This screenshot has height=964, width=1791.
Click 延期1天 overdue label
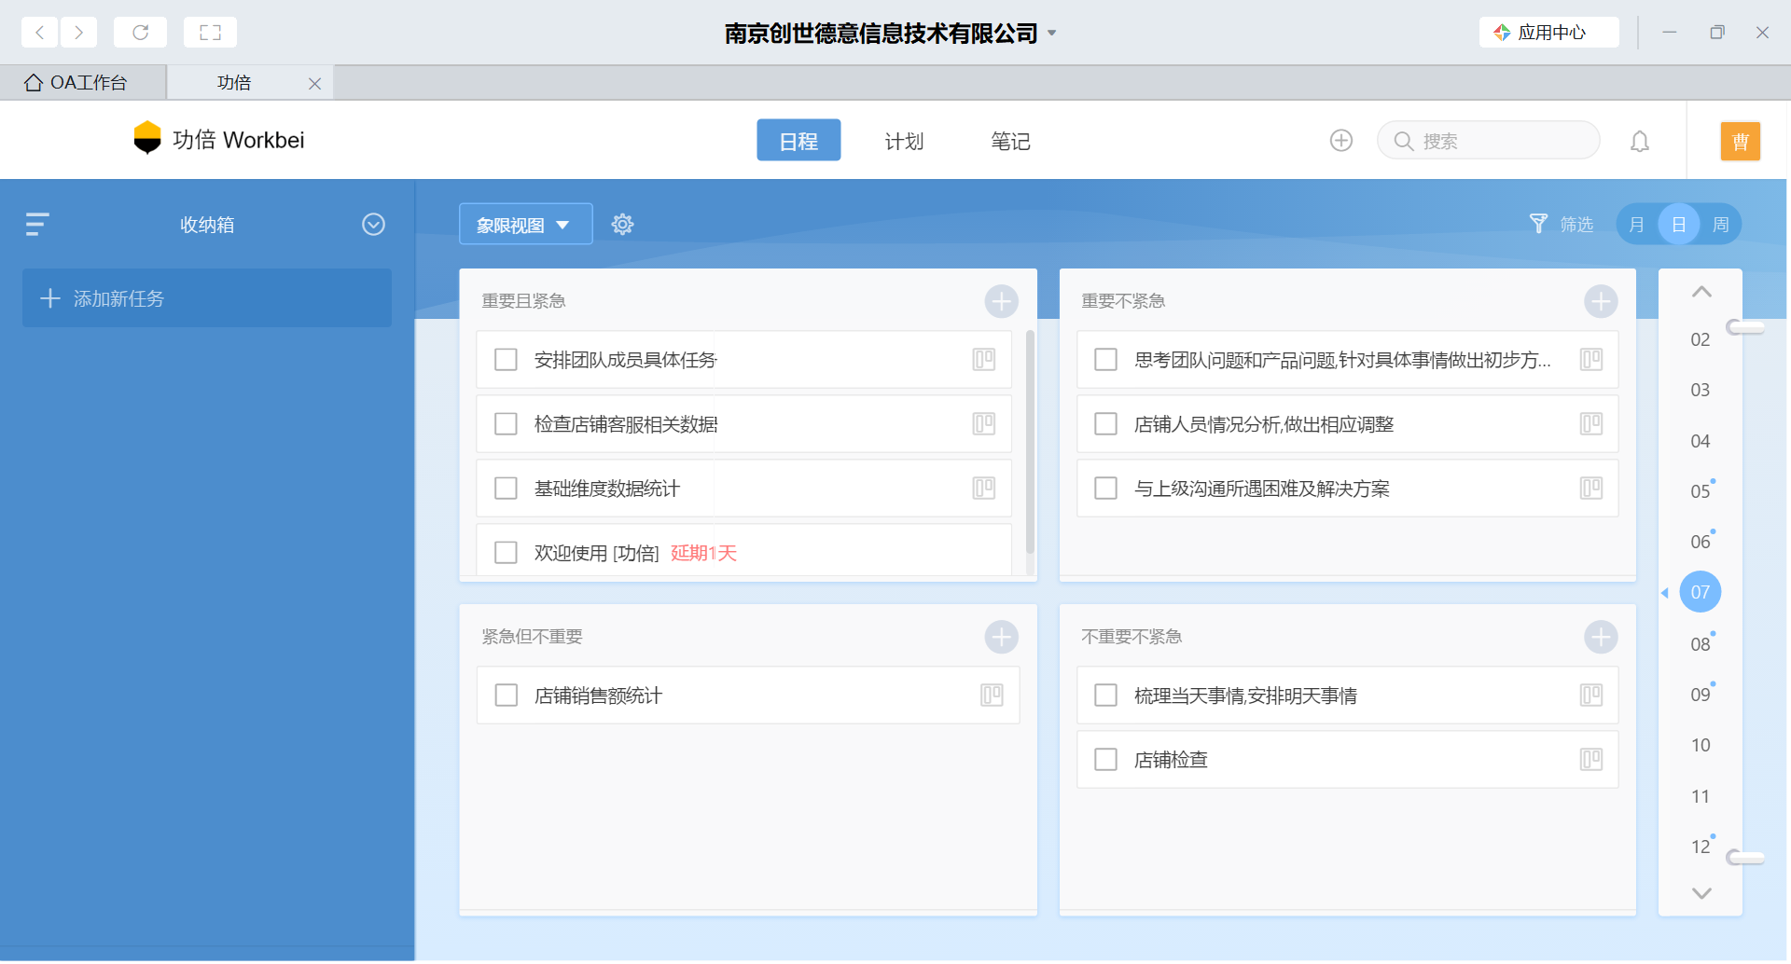[x=703, y=553]
